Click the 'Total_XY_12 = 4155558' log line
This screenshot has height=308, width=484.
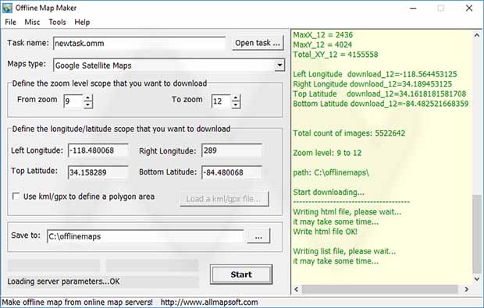(336, 55)
